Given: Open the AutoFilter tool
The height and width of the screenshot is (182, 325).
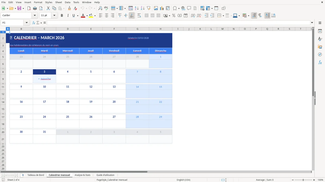Looking at the screenshot, I should coord(149,8).
